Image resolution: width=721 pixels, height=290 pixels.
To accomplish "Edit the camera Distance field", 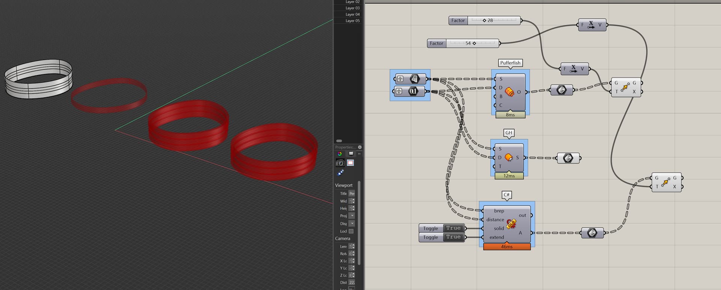I will 351,282.
